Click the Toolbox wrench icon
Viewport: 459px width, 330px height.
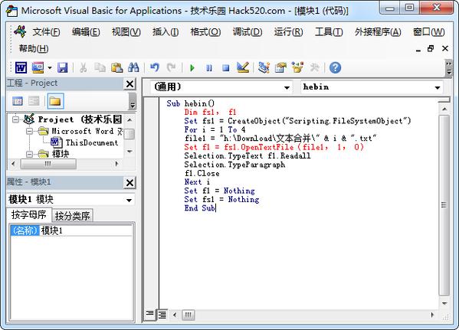point(314,68)
